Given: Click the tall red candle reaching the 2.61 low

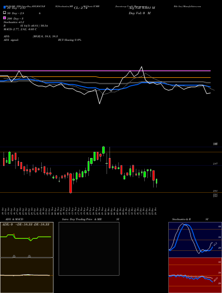Looking at the screenshot, I should [x=71, y=183].
